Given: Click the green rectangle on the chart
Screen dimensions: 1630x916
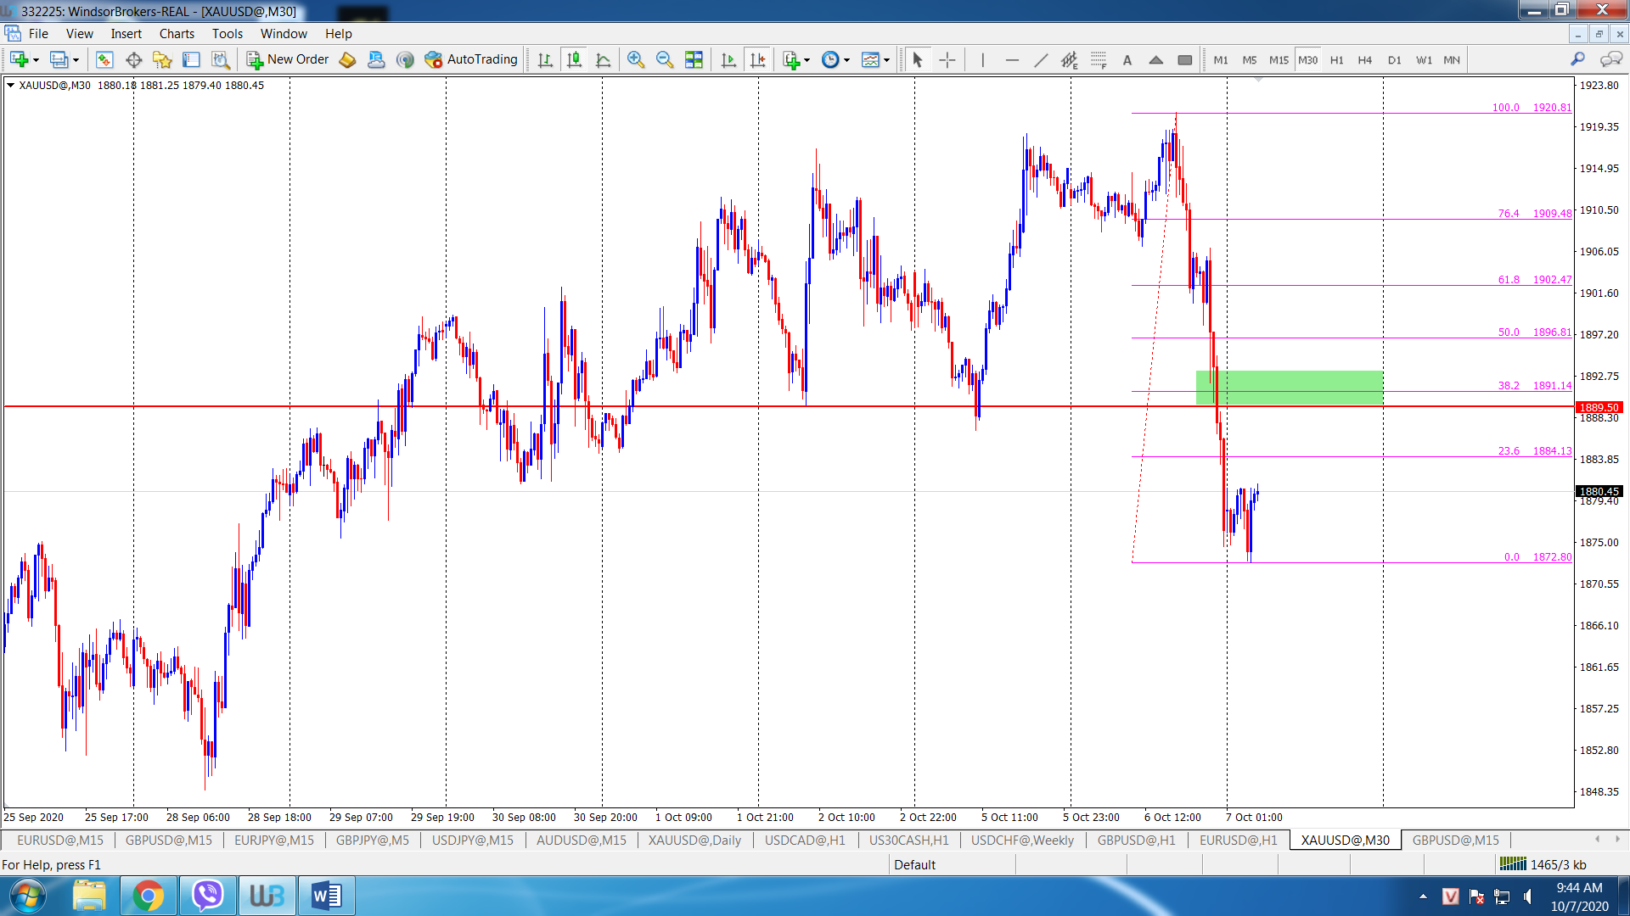Looking at the screenshot, I should click(x=1290, y=388).
